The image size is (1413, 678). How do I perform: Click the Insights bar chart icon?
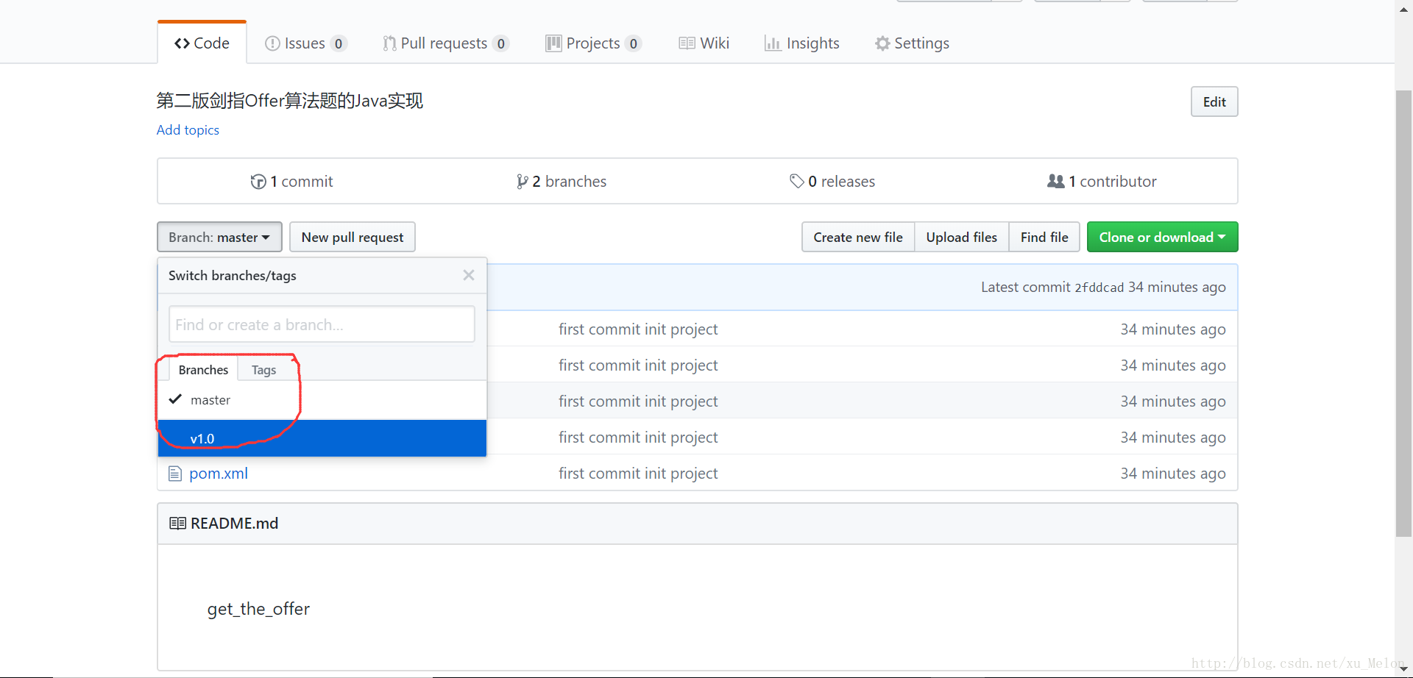click(773, 44)
